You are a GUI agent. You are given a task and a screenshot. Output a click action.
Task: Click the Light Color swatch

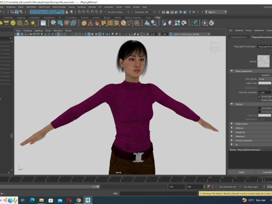[x=265, y=83]
